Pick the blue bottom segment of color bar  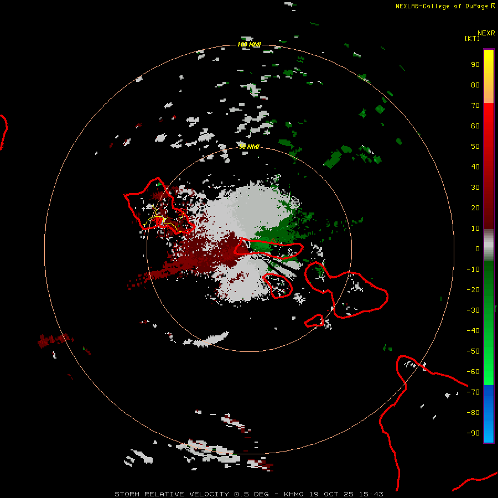pyautogui.click(x=489, y=414)
